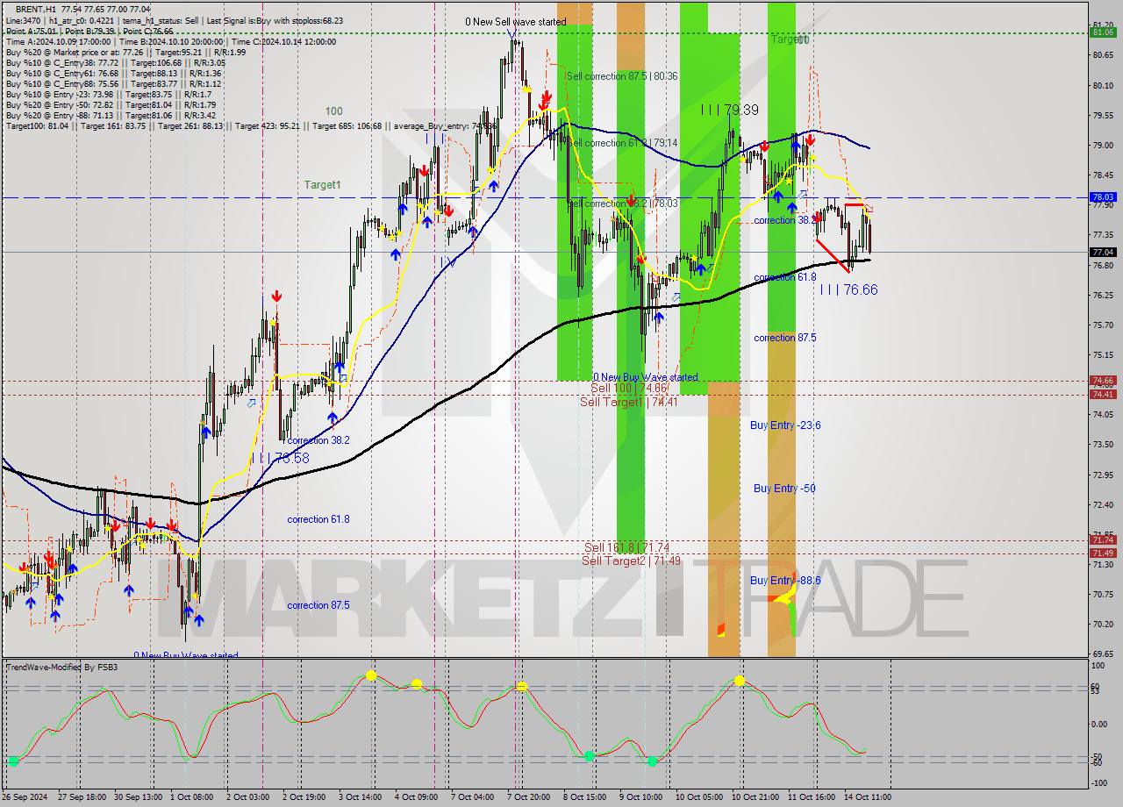Click the 76.25 price axis tick
The image size is (1123, 807).
click(x=1103, y=296)
